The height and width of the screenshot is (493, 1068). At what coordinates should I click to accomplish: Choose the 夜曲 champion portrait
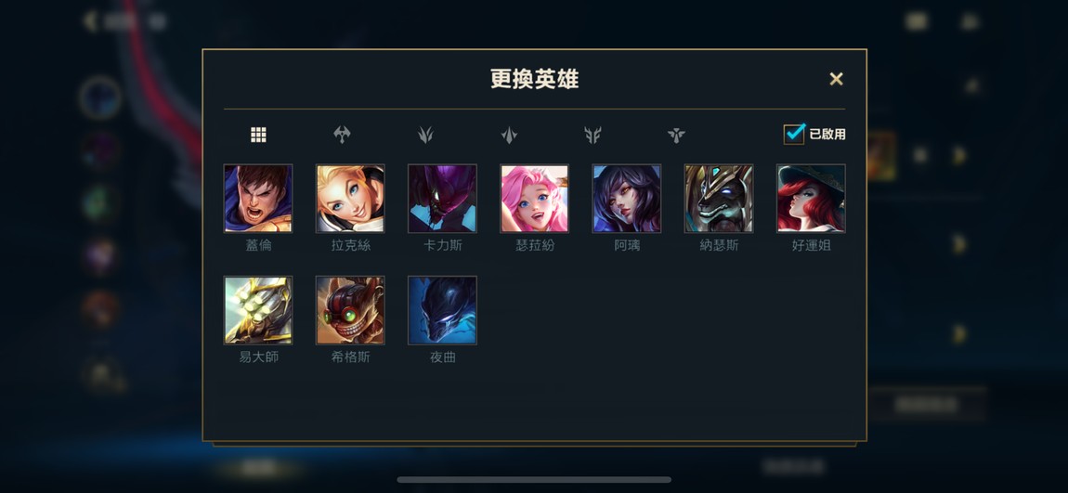pos(442,310)
